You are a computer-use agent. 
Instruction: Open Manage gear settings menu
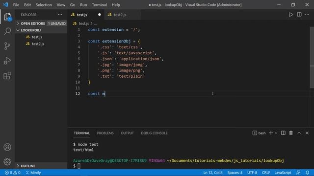coord(7,162)
